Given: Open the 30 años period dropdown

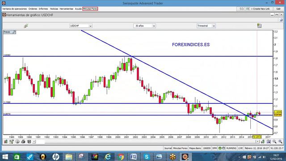Looking at the screenshot, I should point(144,26).
